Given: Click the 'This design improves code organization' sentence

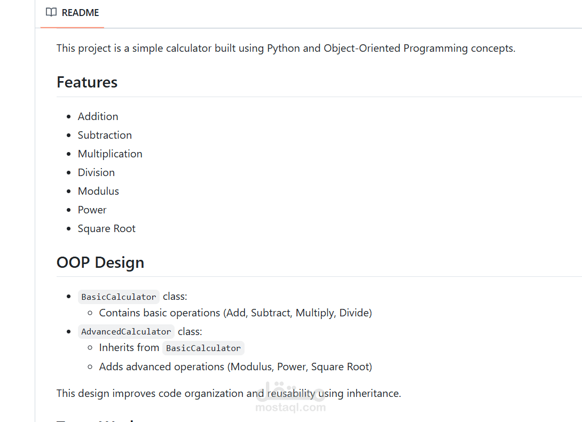Looking at the screenshot, I should (229, 393).
